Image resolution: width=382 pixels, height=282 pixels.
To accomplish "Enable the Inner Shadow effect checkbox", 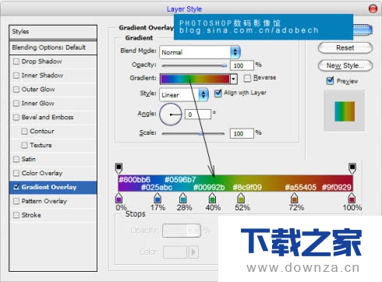I will click(x=16, y=76).
